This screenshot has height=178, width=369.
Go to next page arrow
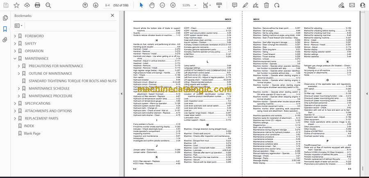pyautogui.click(x=96, y=5)
